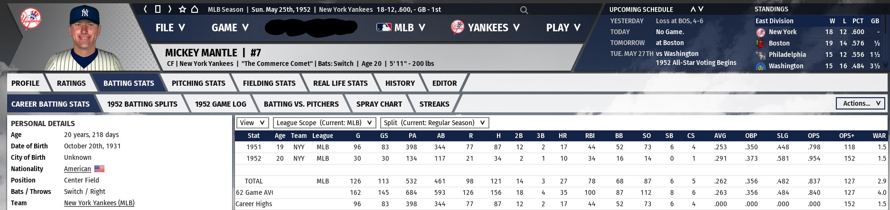Open the Split Regular Season dropdown
This screenshot has width=890, height=210.
(x=434, y=123)
